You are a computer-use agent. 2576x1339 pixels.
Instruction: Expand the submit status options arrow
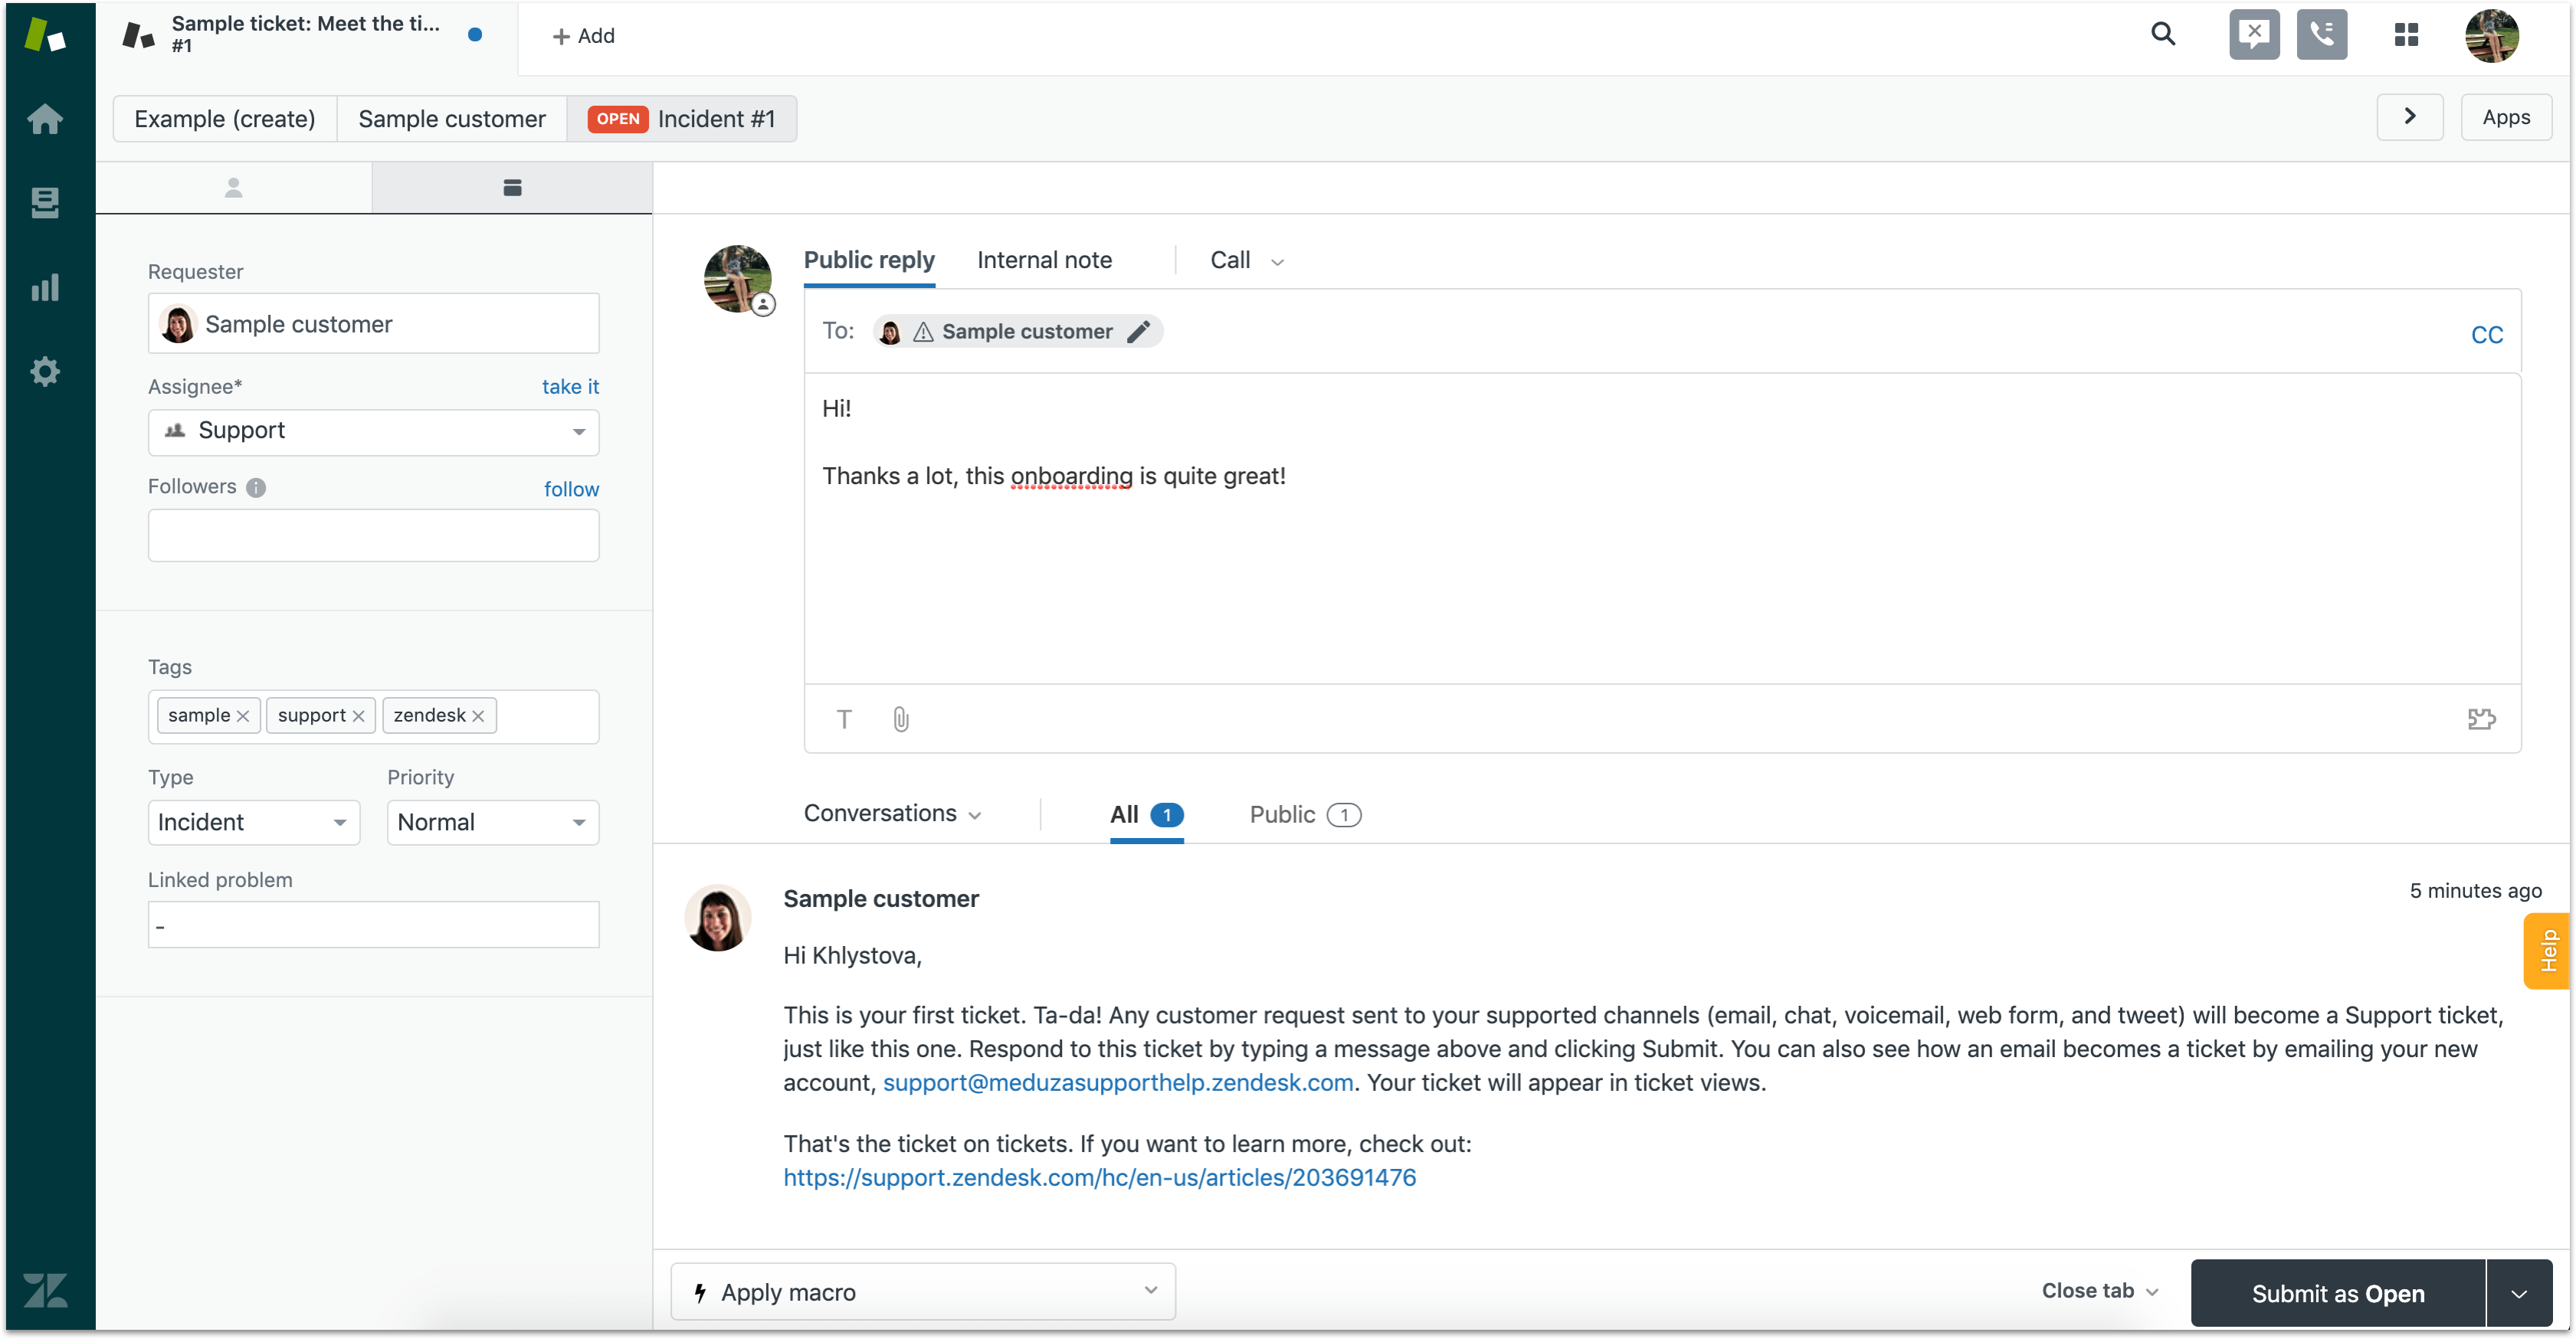click(x=2519, y=1293)
